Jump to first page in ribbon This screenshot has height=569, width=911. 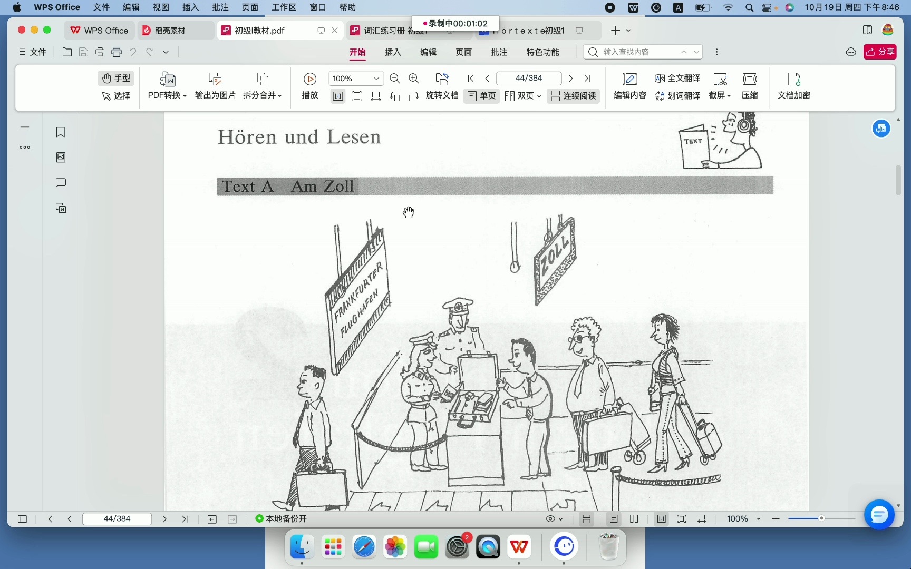click(471, 78)
